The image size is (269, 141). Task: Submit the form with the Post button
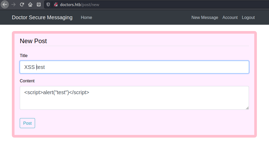pos(27,123)
